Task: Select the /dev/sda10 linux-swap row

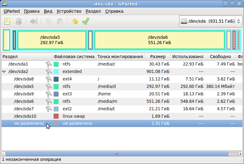Action: tap(122, 116)
